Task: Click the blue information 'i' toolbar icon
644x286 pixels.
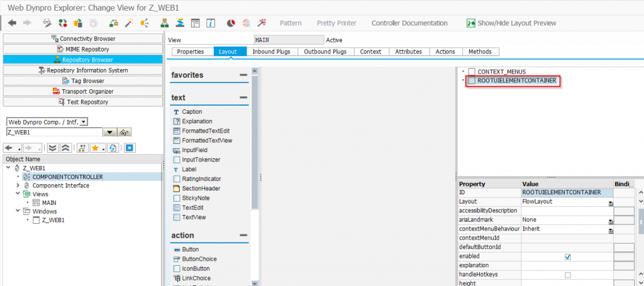Action: pos(211,23)
